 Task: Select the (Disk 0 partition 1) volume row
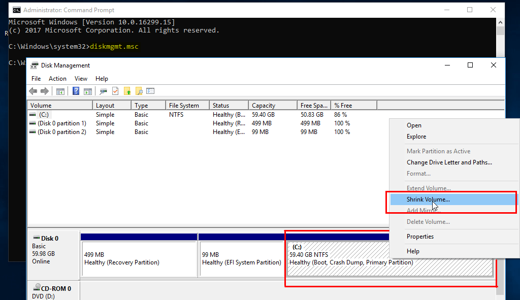click(x=61, y=123)
